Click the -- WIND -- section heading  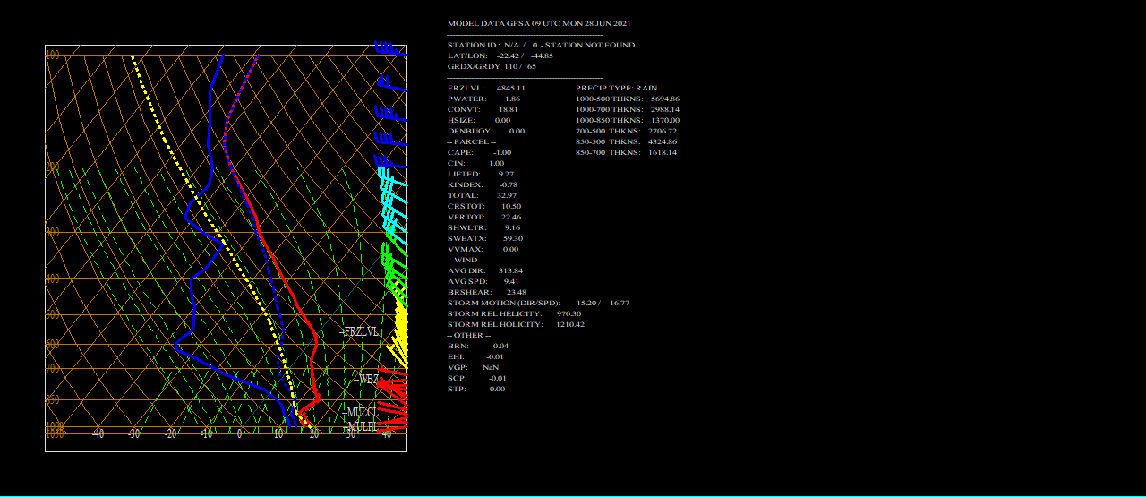pos(466,260)
